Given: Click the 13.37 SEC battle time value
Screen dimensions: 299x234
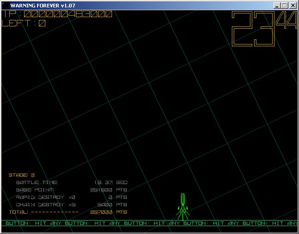Looking at the screenshot, I should [111, 183].
